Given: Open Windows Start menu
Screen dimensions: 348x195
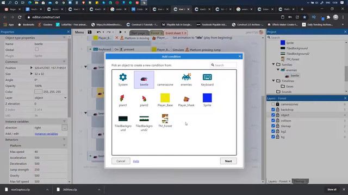Looking at the screenshot, I should pos(3,3).
